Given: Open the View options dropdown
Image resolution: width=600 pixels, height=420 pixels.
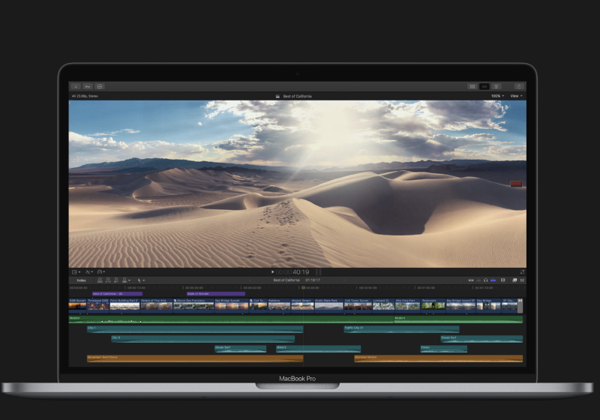Looking at the screenshot, I should [516, 96].
